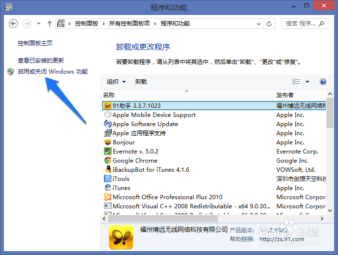Viewport: 338px width, 255px height.
Task: Select the Bonjour package icon
Action: (107, 142)
